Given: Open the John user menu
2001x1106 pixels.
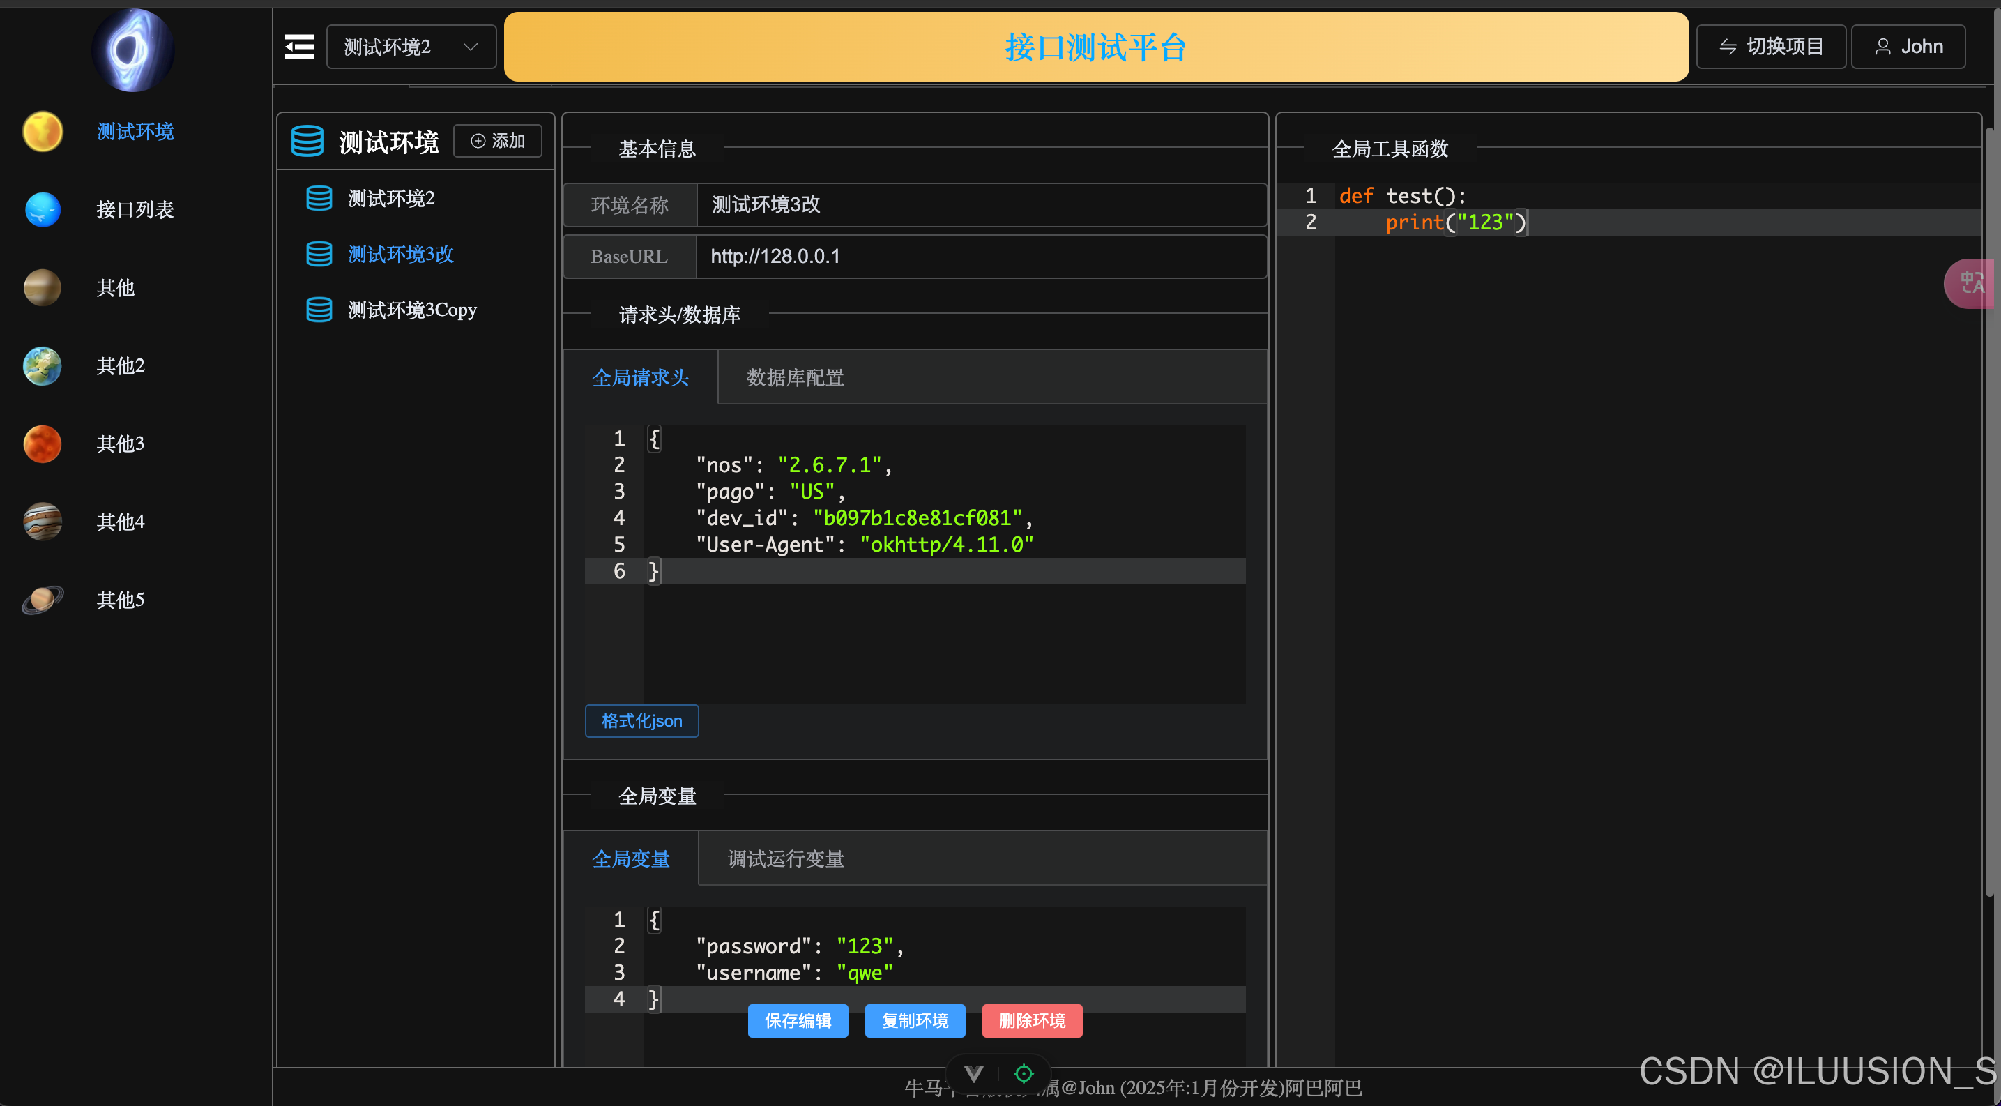Looking at the screenshot, I should coord(1908,47).
